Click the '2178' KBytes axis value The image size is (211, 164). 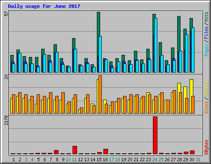point(6,121)
